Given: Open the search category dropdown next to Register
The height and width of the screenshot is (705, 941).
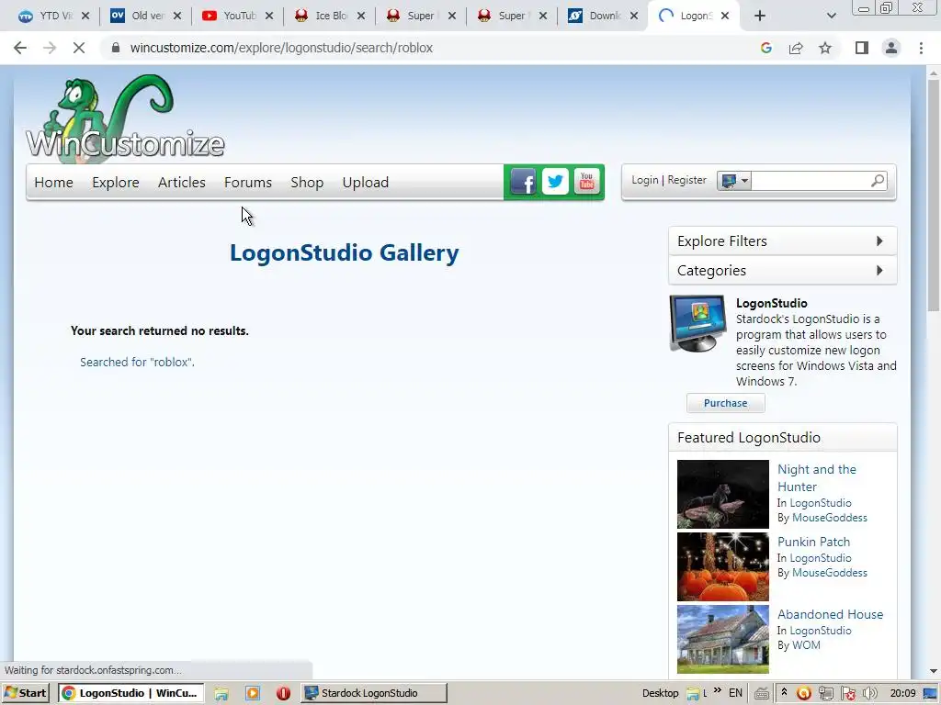Looking at the screenshot, I should tap(733, 181).
